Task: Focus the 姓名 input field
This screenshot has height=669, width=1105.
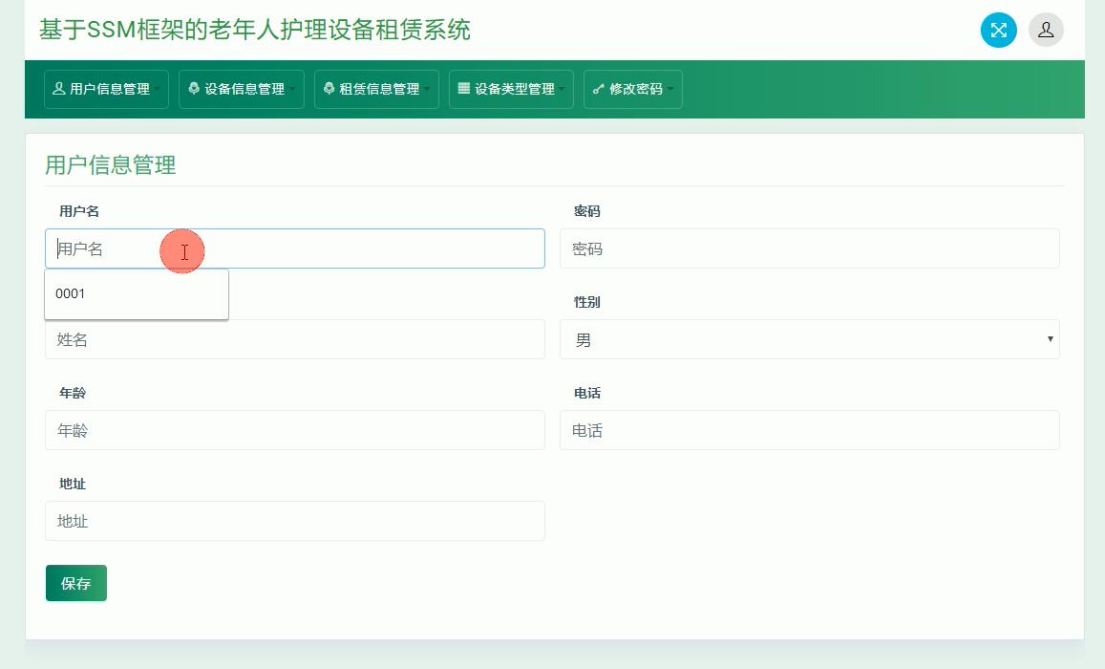Action: 294,339
